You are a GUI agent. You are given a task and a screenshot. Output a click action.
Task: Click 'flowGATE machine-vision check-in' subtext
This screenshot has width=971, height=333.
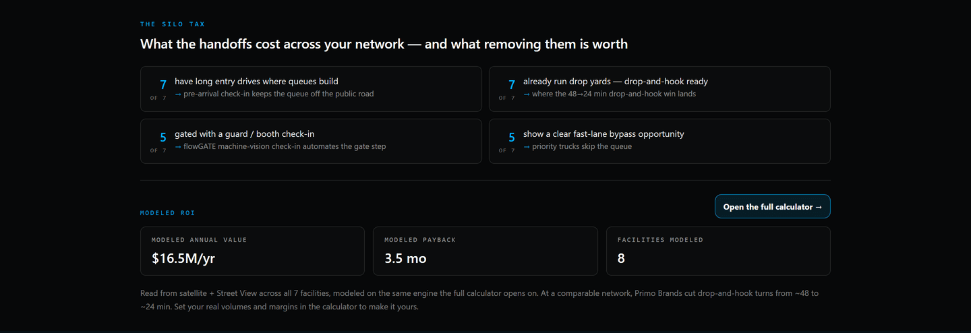point(280,146)
